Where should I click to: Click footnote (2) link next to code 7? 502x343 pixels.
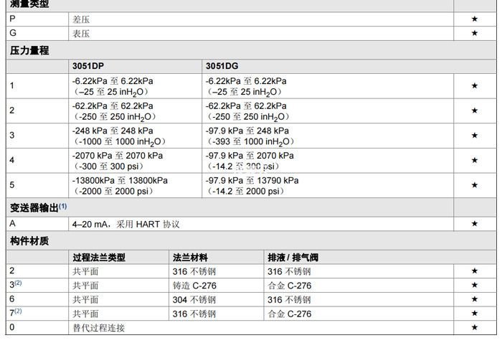[18, 311]
